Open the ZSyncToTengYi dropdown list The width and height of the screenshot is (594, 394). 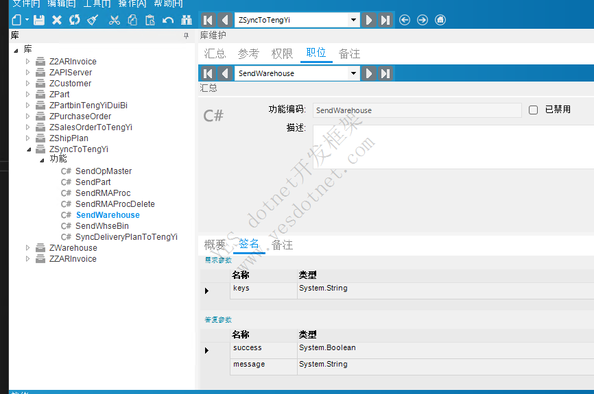pyautogui.click(x=354, y=20)
